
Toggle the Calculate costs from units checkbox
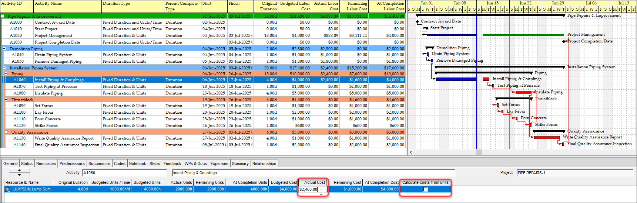426,189
